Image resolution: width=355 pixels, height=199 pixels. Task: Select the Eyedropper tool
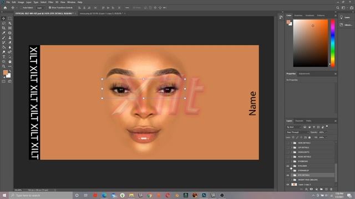[x=4, y=33]
